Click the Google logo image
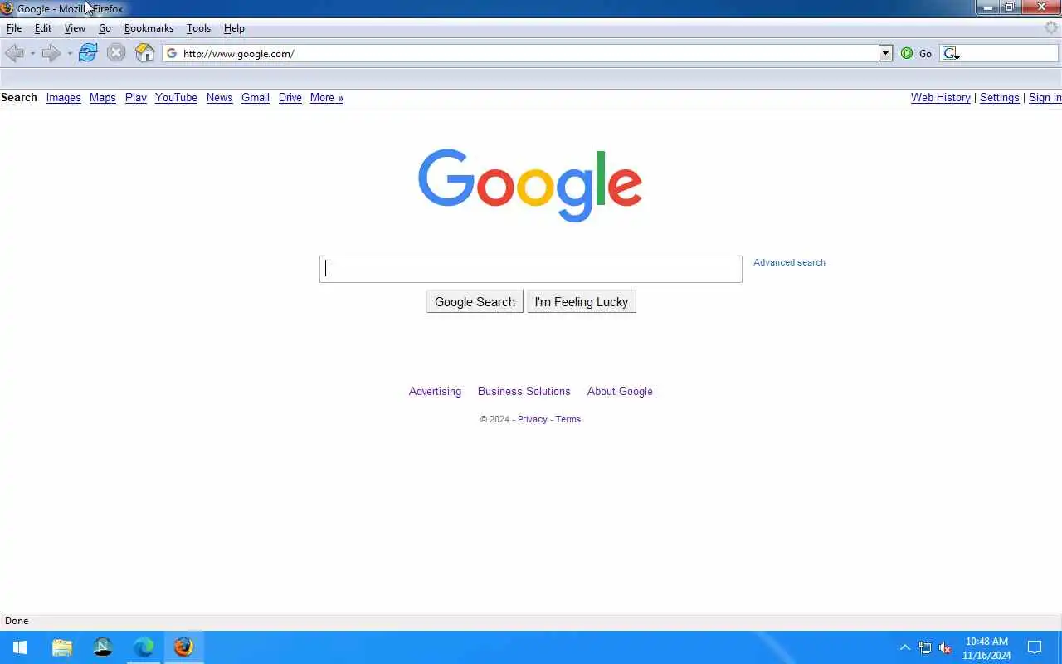 point(530,185)
